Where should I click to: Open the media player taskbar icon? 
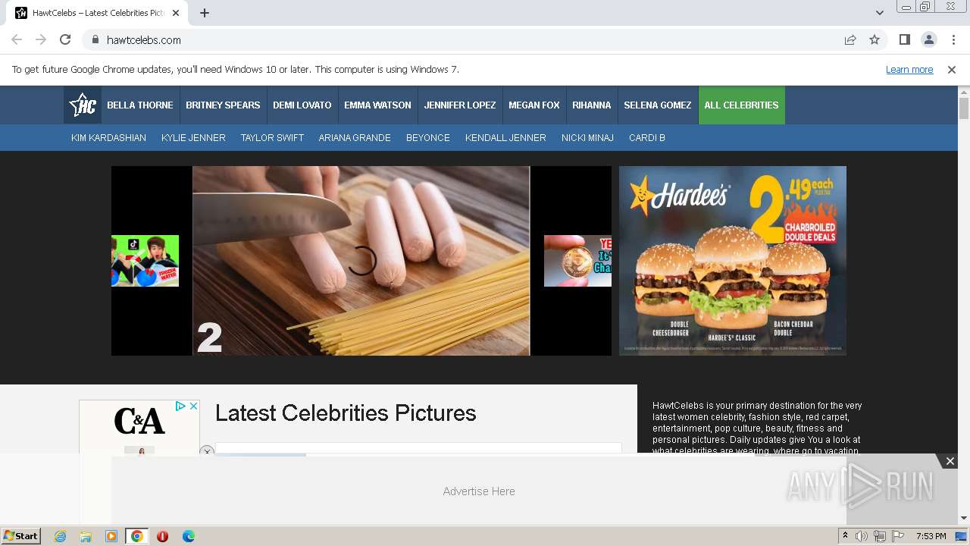click(x=111, y=536)
